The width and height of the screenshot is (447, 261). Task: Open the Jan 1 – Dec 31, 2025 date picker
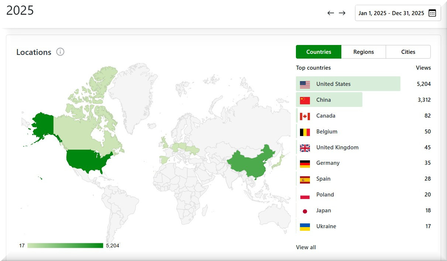pyautogui.click(x=391, y=13)
